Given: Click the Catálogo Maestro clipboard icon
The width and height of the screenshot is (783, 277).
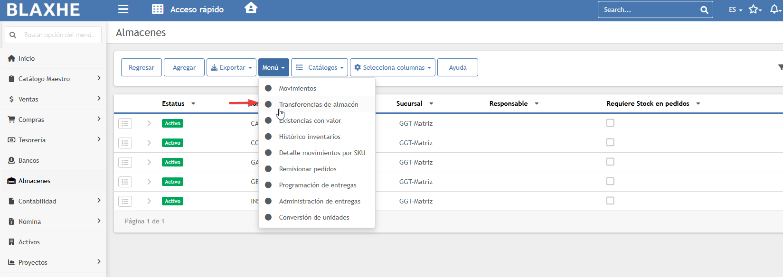Looking at the screenshot, I should pos(11,79).
